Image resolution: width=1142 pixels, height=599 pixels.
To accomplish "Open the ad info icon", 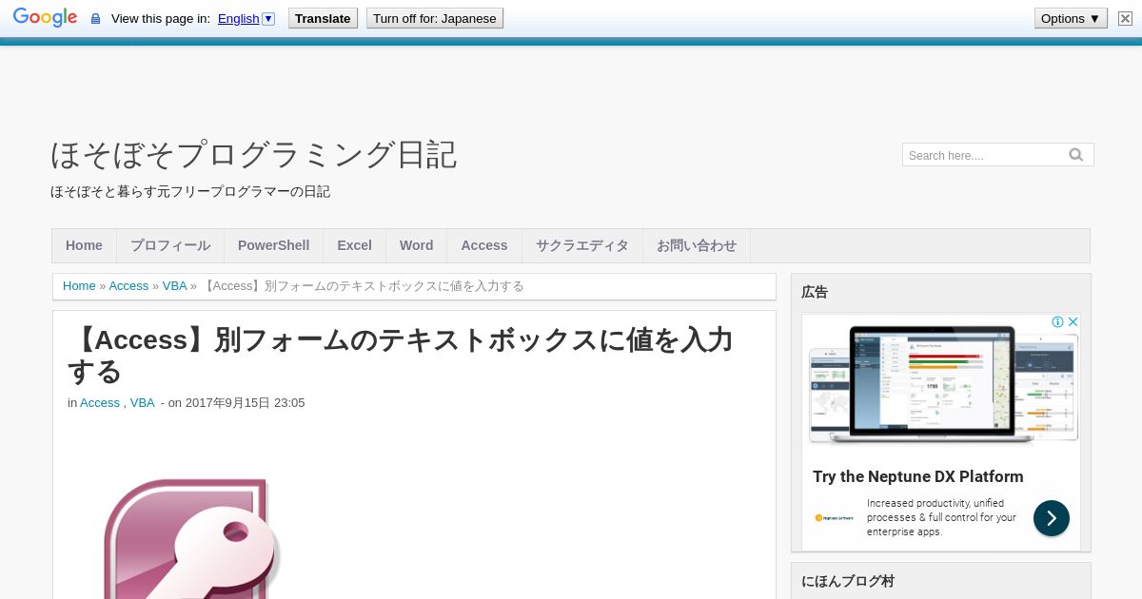I will tap(1057, 322).
